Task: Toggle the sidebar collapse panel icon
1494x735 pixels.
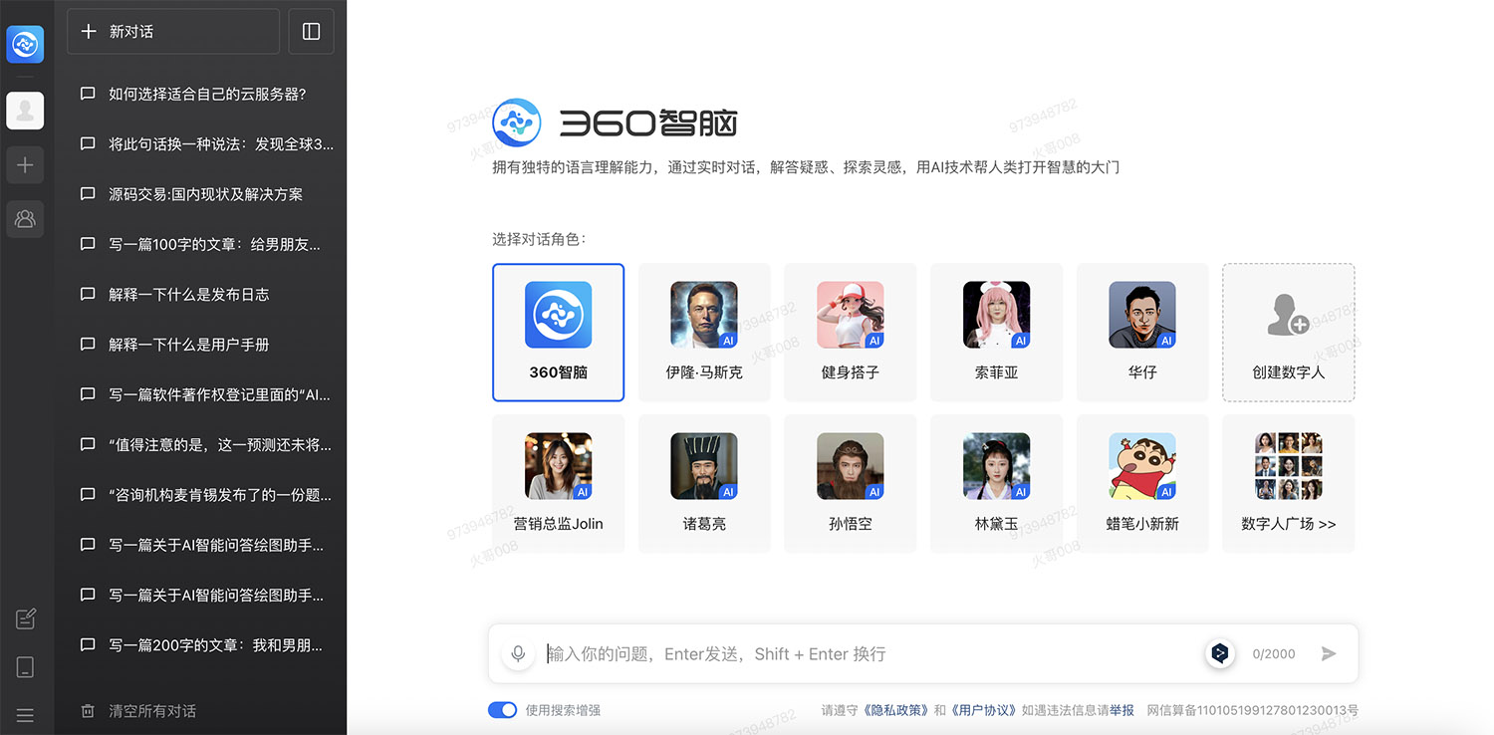Action: [x=311, y=32]
